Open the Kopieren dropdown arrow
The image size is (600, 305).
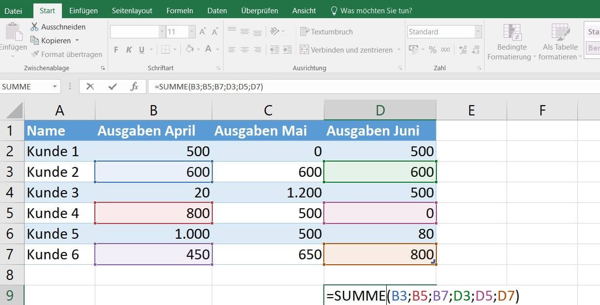tap(77, 41)
